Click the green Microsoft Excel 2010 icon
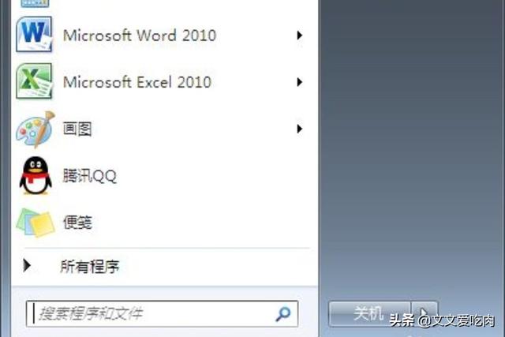505x337 pixels. coord(35,81)
